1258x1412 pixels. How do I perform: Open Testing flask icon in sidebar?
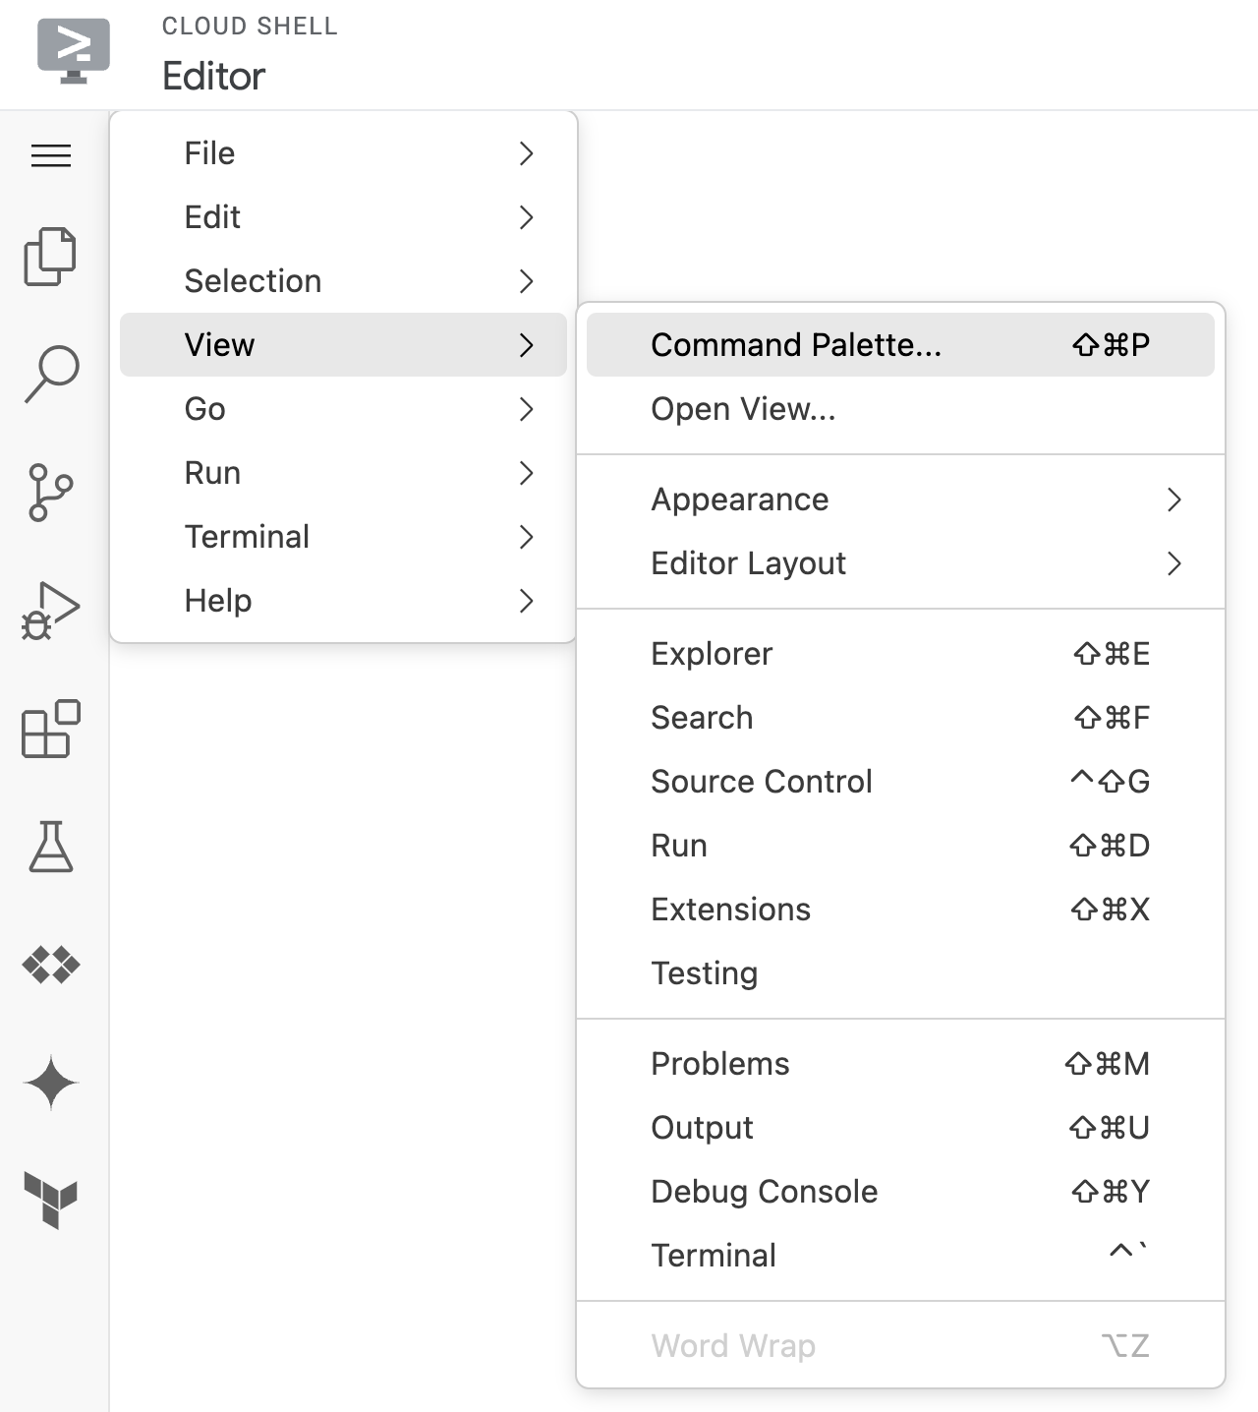[x=51, y=847]
